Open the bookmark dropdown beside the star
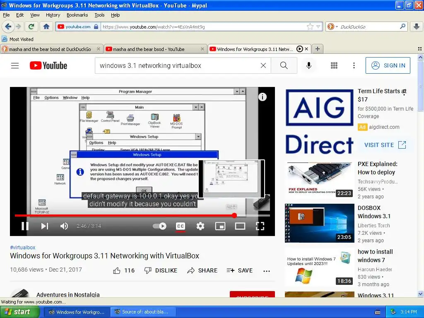 point(318,26)
